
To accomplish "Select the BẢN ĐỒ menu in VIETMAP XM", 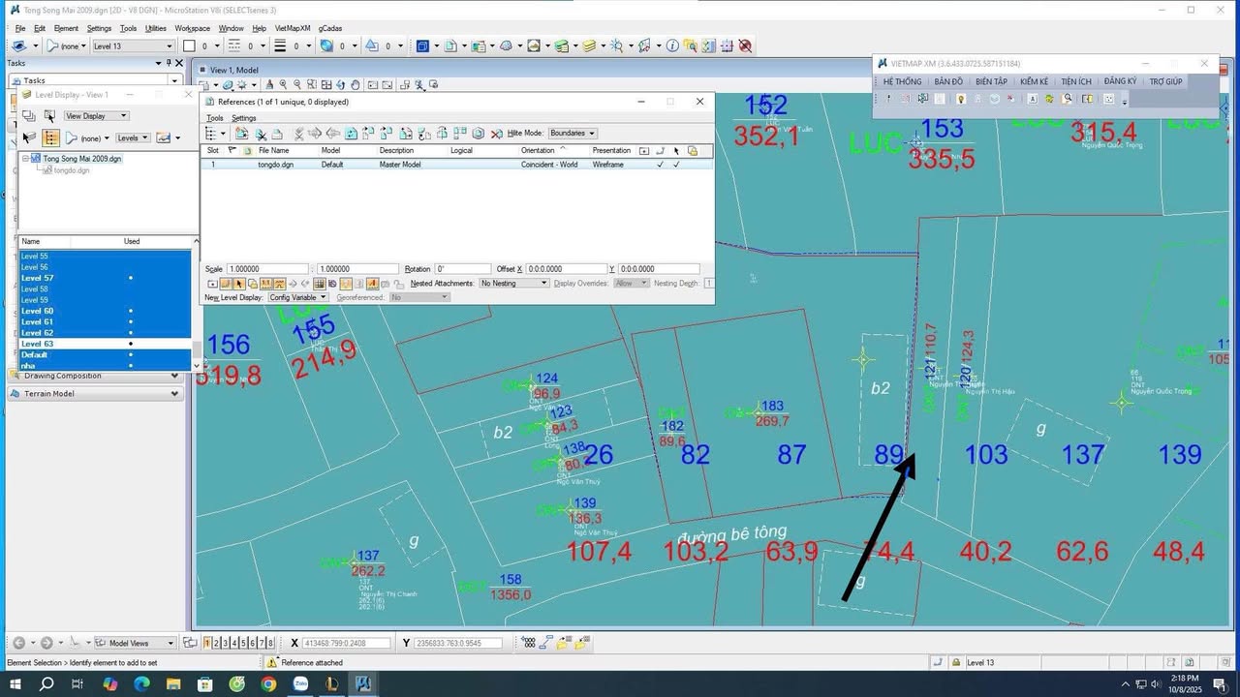I will tap(948, 81).
